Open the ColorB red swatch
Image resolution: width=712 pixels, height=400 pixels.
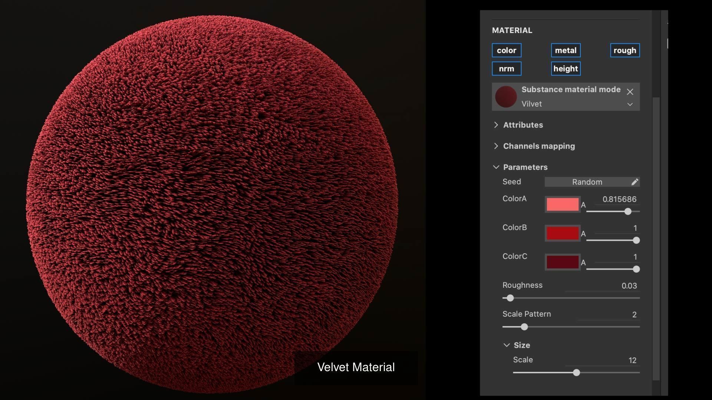[x=562, y=233]
